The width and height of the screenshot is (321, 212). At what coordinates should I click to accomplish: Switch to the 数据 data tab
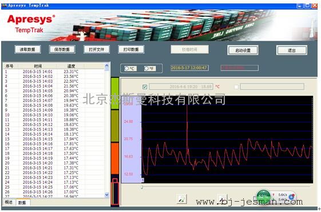(x=22, y=203)
